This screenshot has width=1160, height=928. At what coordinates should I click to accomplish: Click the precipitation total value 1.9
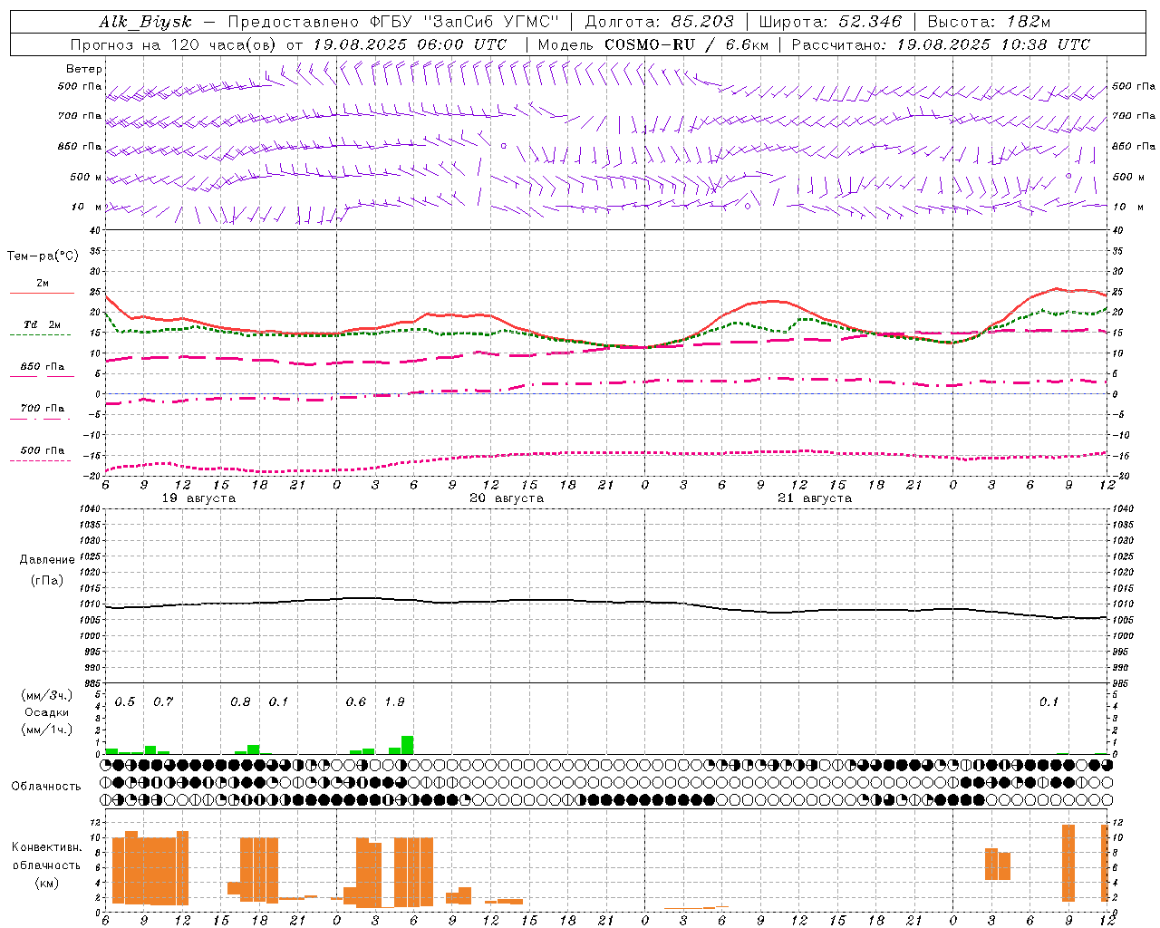394,702
